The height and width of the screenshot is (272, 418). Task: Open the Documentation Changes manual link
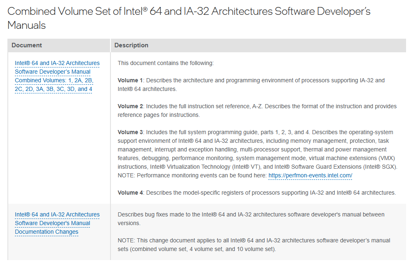pyautogui.click(x=57, y=223)
